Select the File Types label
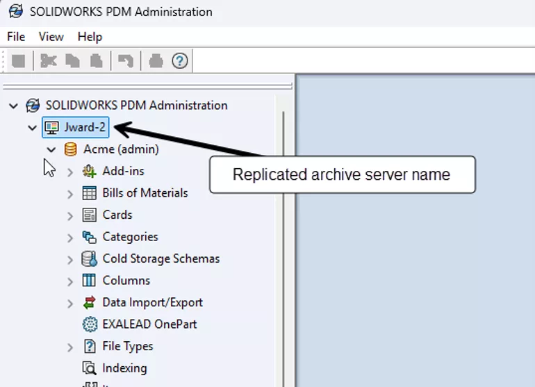535x387 pixels. pyautogui.click(x=128, y=347)
